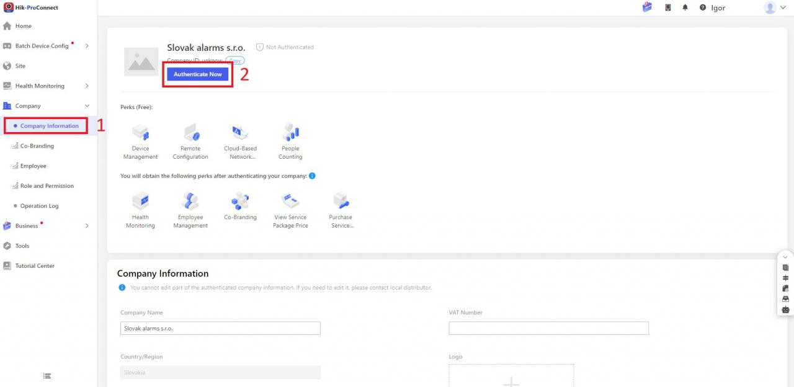Collapse the floating panel with its chevron
The height and width of the screenshot is (387, 794).
click(x=785, y=257)
